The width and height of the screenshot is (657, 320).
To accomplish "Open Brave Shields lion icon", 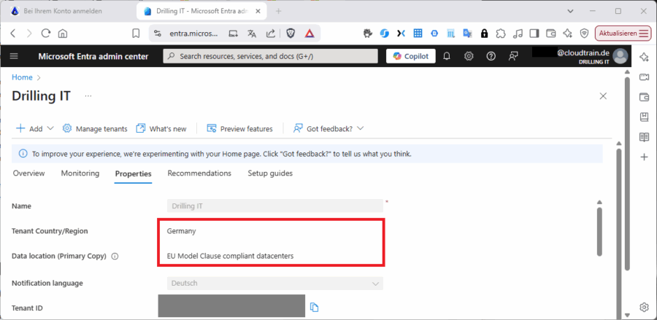I will pyautogui.click(x=291, y=34).
